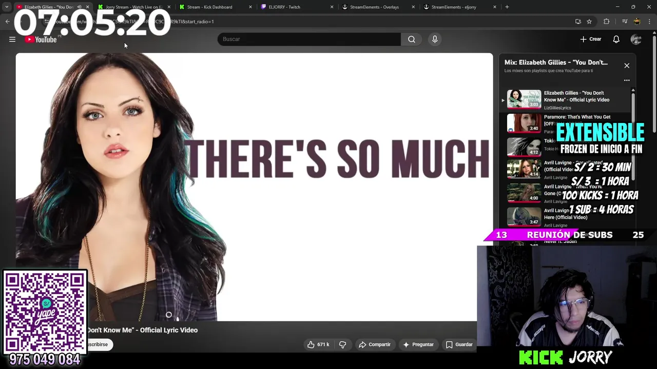
Task: Click the video title "Official Lyric Video"
Action: [x=169, y=330]
